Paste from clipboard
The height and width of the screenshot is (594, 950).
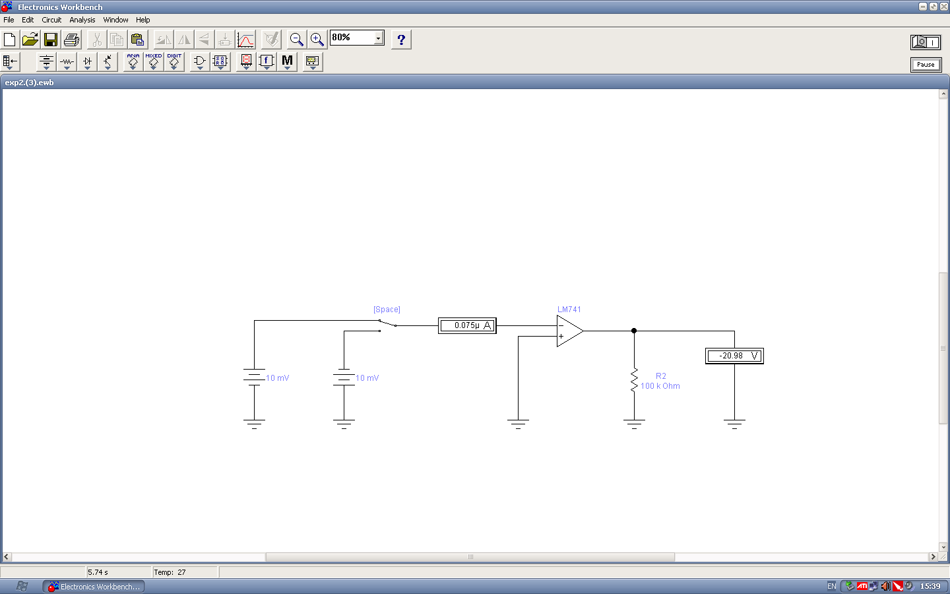pyautogui.click(x=138, y=40)
